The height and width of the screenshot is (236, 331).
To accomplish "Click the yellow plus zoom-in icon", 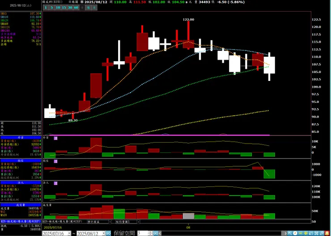I will 306,233.
